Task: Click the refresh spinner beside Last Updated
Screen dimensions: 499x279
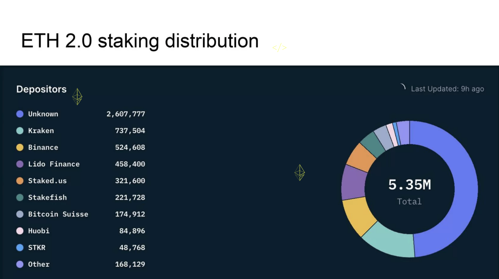Action: [x=403, y=87]
